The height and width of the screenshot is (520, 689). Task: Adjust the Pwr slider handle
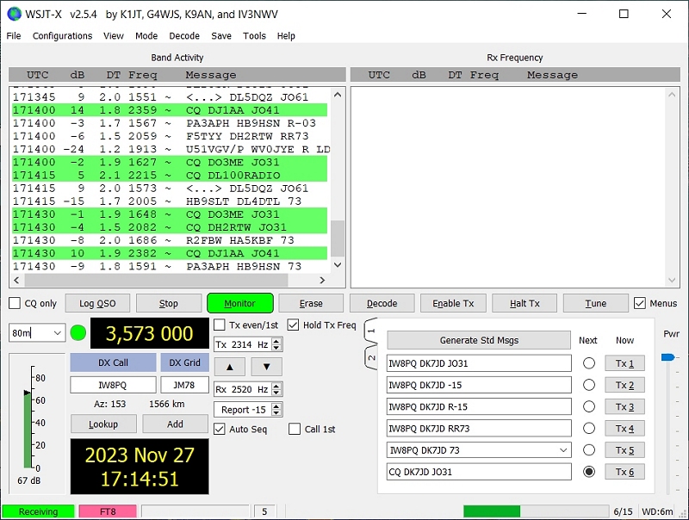pyautogui.click(x=667, y=356)
